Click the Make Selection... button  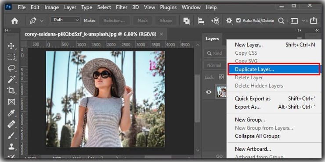click(x=114, y=21)
